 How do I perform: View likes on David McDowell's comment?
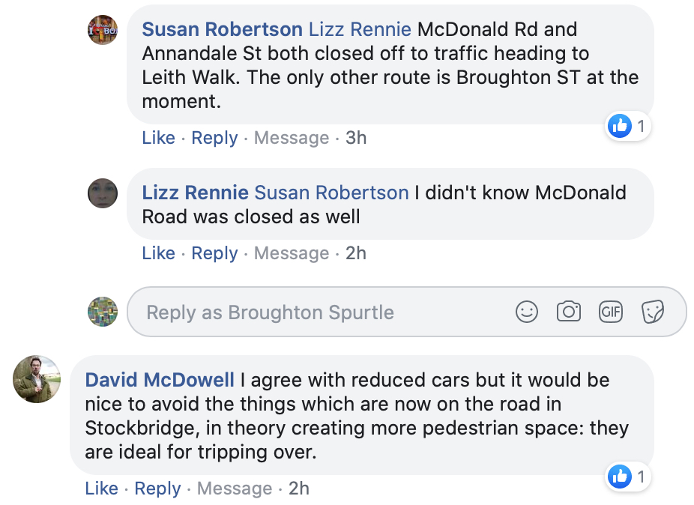tap(627, 477)
